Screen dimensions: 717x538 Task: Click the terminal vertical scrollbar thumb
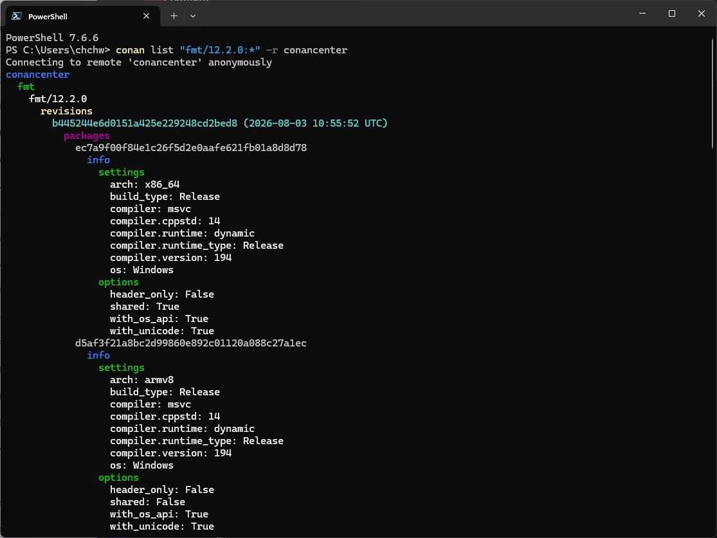[x=713, y=94]
